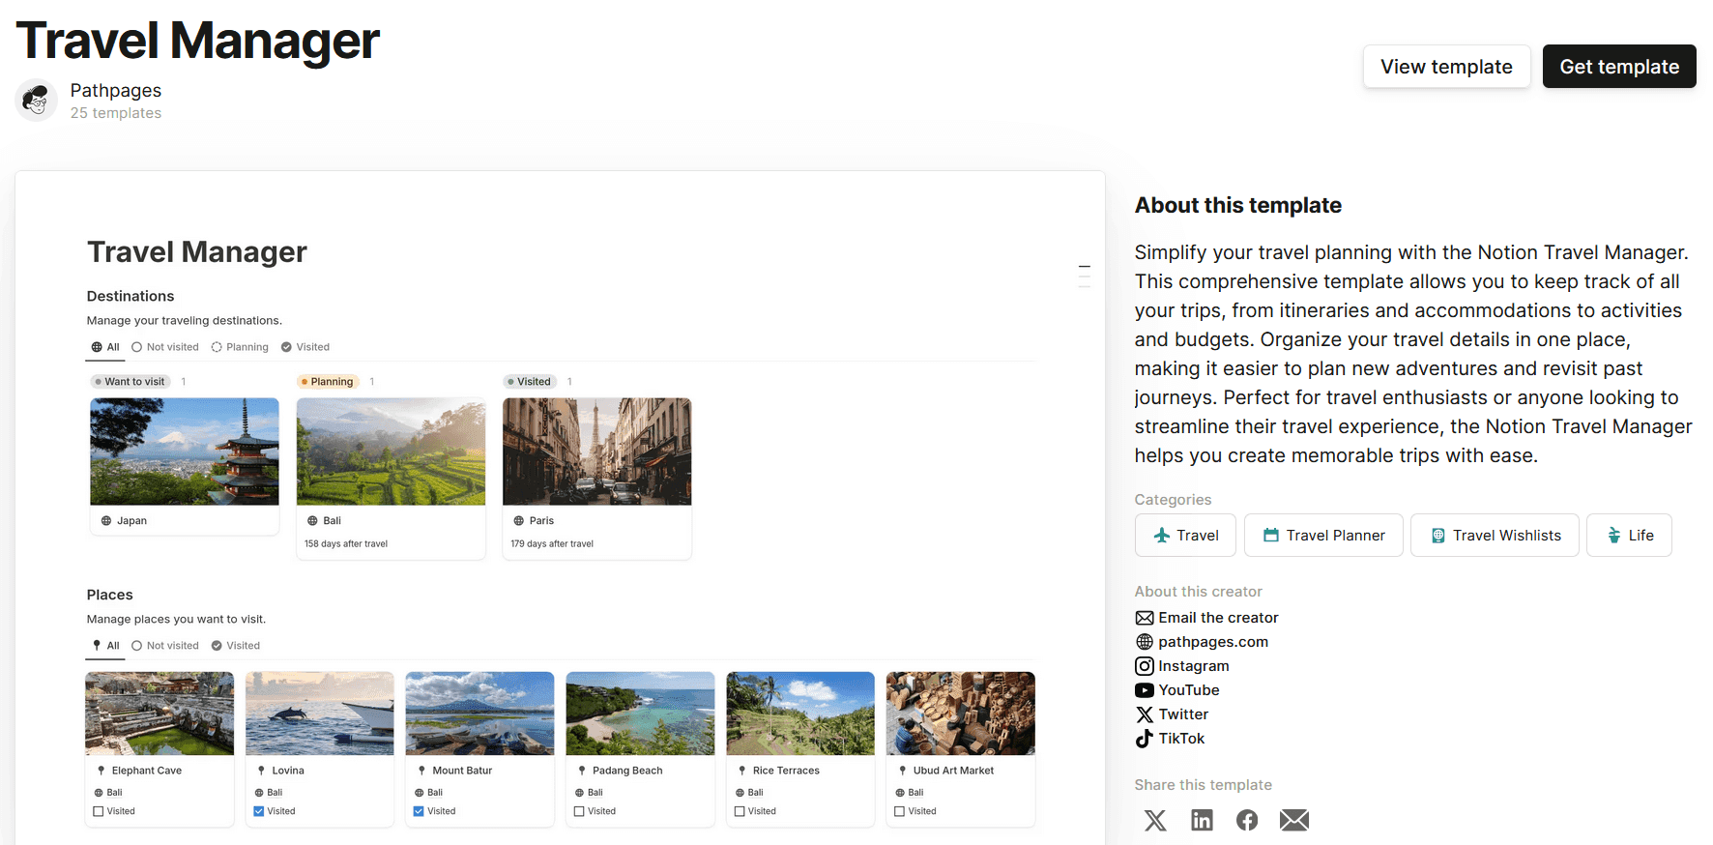This screenshot has width=1713, height=845.
Task: Check Visited box for Rice Terraces
Action: coord(740,811)
